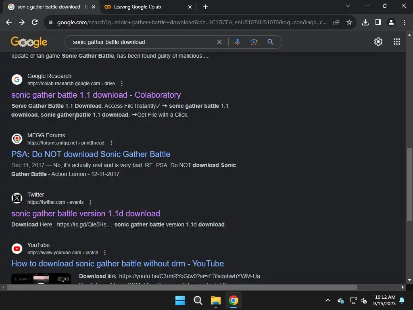Open notifications bell in taskbar
The height and width of the screenshot is (310, 413).
(x=402, y=300)
